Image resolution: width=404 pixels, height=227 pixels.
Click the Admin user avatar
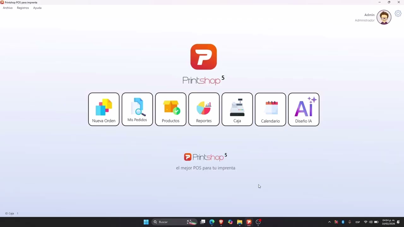[384, 17]
